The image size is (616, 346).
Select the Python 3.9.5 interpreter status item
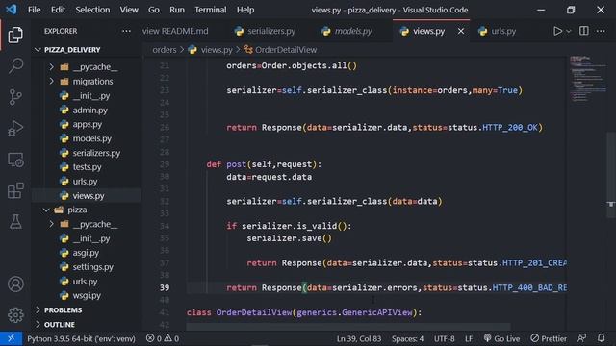click(x=81, y=338)
